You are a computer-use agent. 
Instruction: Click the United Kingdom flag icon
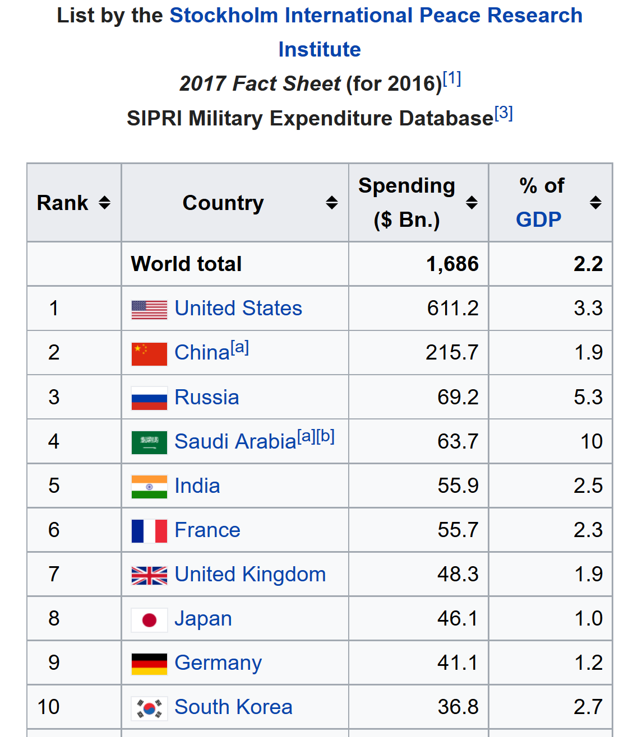[149, 576]
